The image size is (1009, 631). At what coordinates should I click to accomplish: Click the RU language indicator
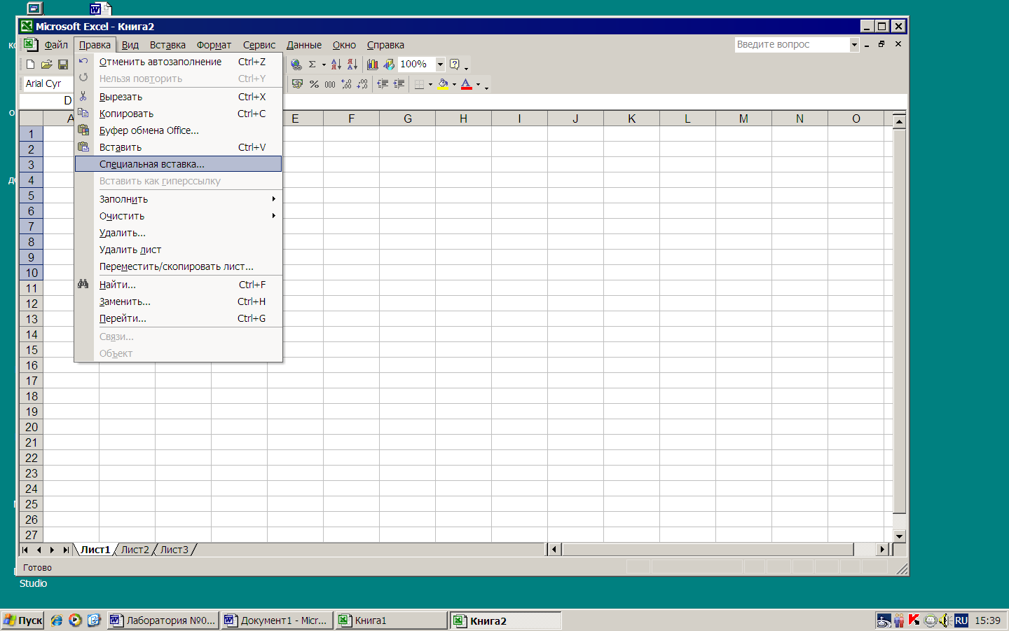tap(961, 620)
